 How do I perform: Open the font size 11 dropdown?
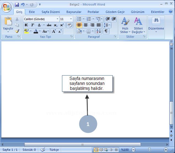click(71, 19)
